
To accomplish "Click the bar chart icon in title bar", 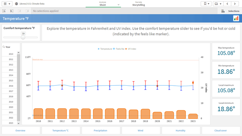I will (236, 18).
